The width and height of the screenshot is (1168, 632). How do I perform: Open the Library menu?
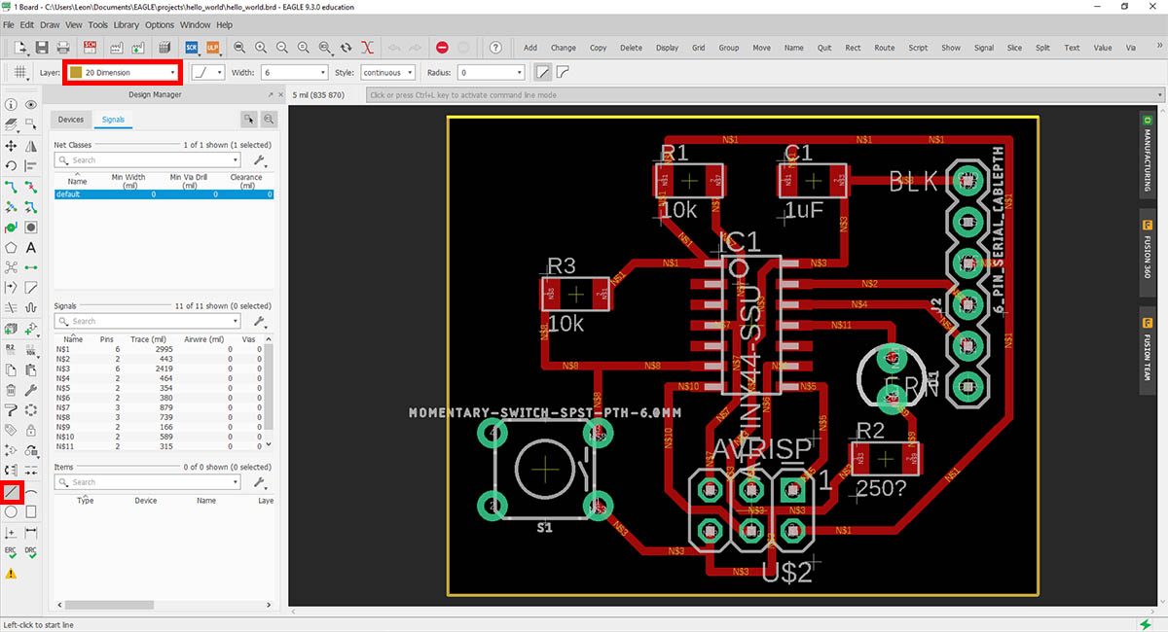pyautogui.click(x=126, y=24)
